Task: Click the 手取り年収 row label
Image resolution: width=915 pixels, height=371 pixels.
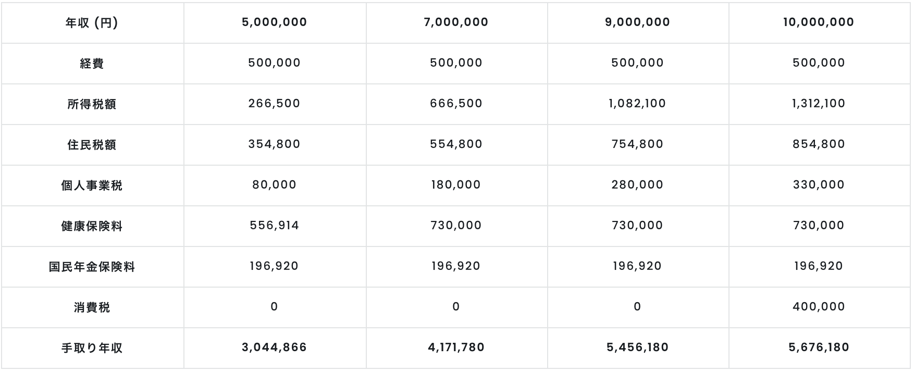Action: click(92, 348)
